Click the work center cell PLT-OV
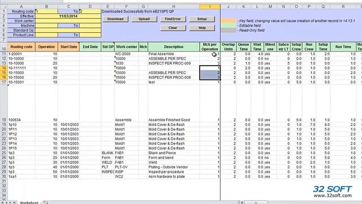Viewport: 362px width, 204px height. click(x=127, y=167)
